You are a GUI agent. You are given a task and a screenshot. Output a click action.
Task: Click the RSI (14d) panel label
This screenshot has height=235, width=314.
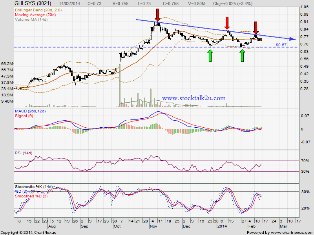[x=24, y=153]
